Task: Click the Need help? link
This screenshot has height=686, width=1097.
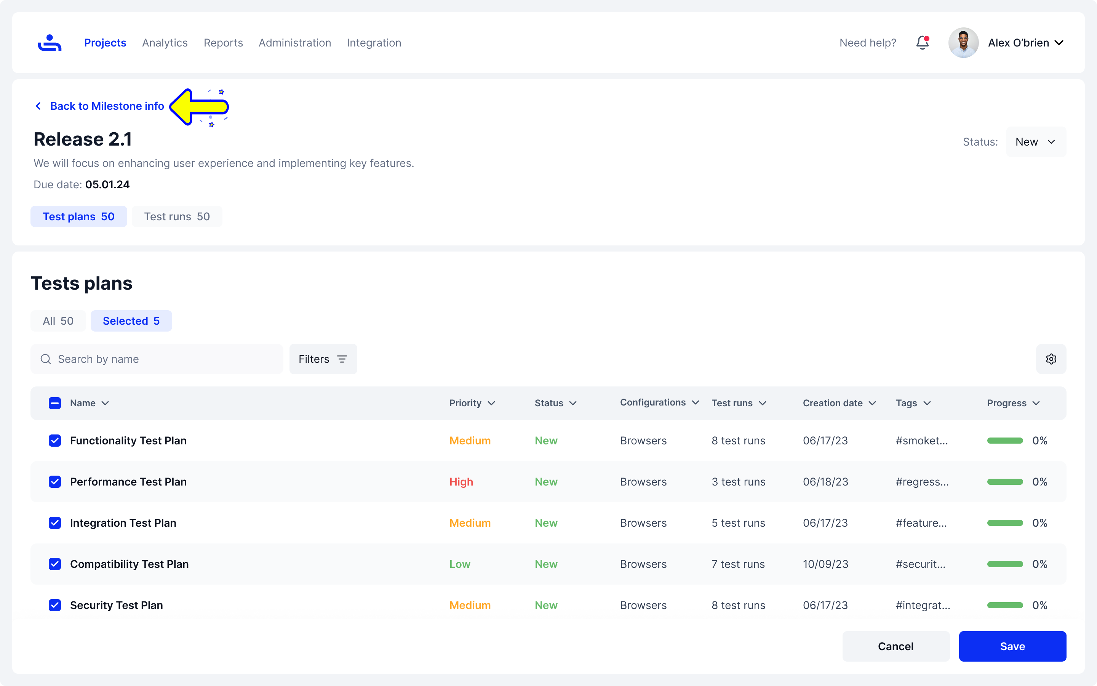Action: [868, 43]
